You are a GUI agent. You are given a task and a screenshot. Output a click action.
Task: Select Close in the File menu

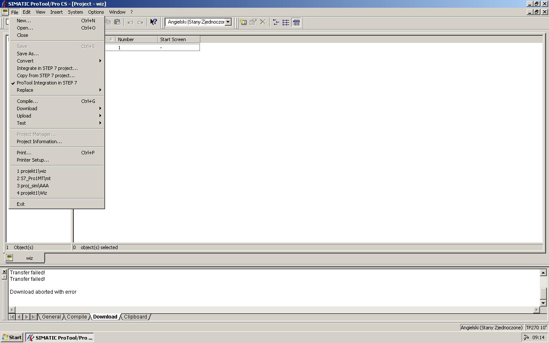(x=57, y=35)
